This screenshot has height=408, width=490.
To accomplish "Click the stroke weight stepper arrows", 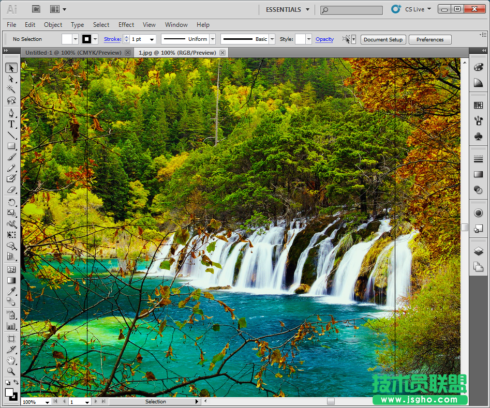I will [x=127, y=39].
